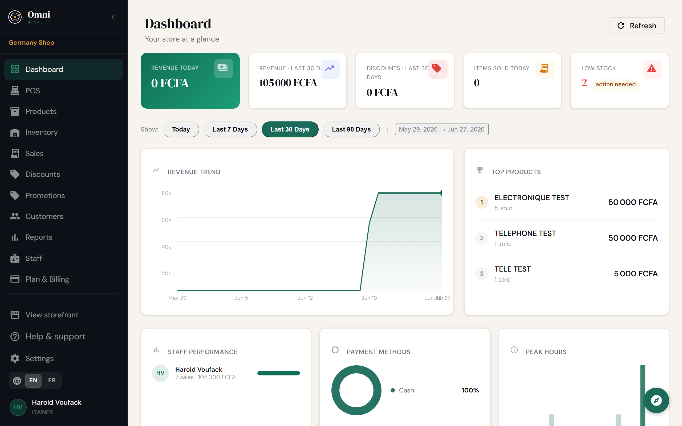Go to the Products page
Screen dimensions: 682x426
[64, 111]
